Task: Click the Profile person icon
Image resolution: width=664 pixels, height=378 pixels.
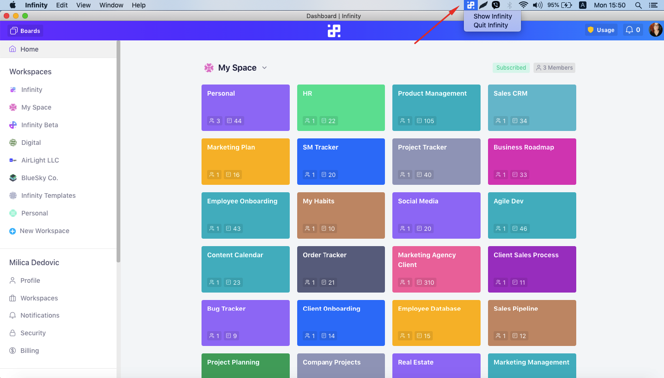Action: [x=13, y=280]
